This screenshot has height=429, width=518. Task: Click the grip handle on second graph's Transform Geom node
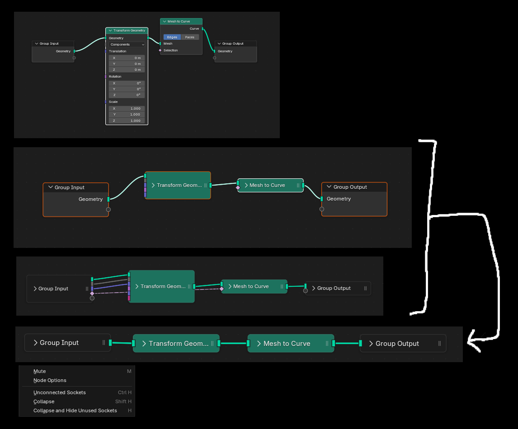click(x=206, y=186)
